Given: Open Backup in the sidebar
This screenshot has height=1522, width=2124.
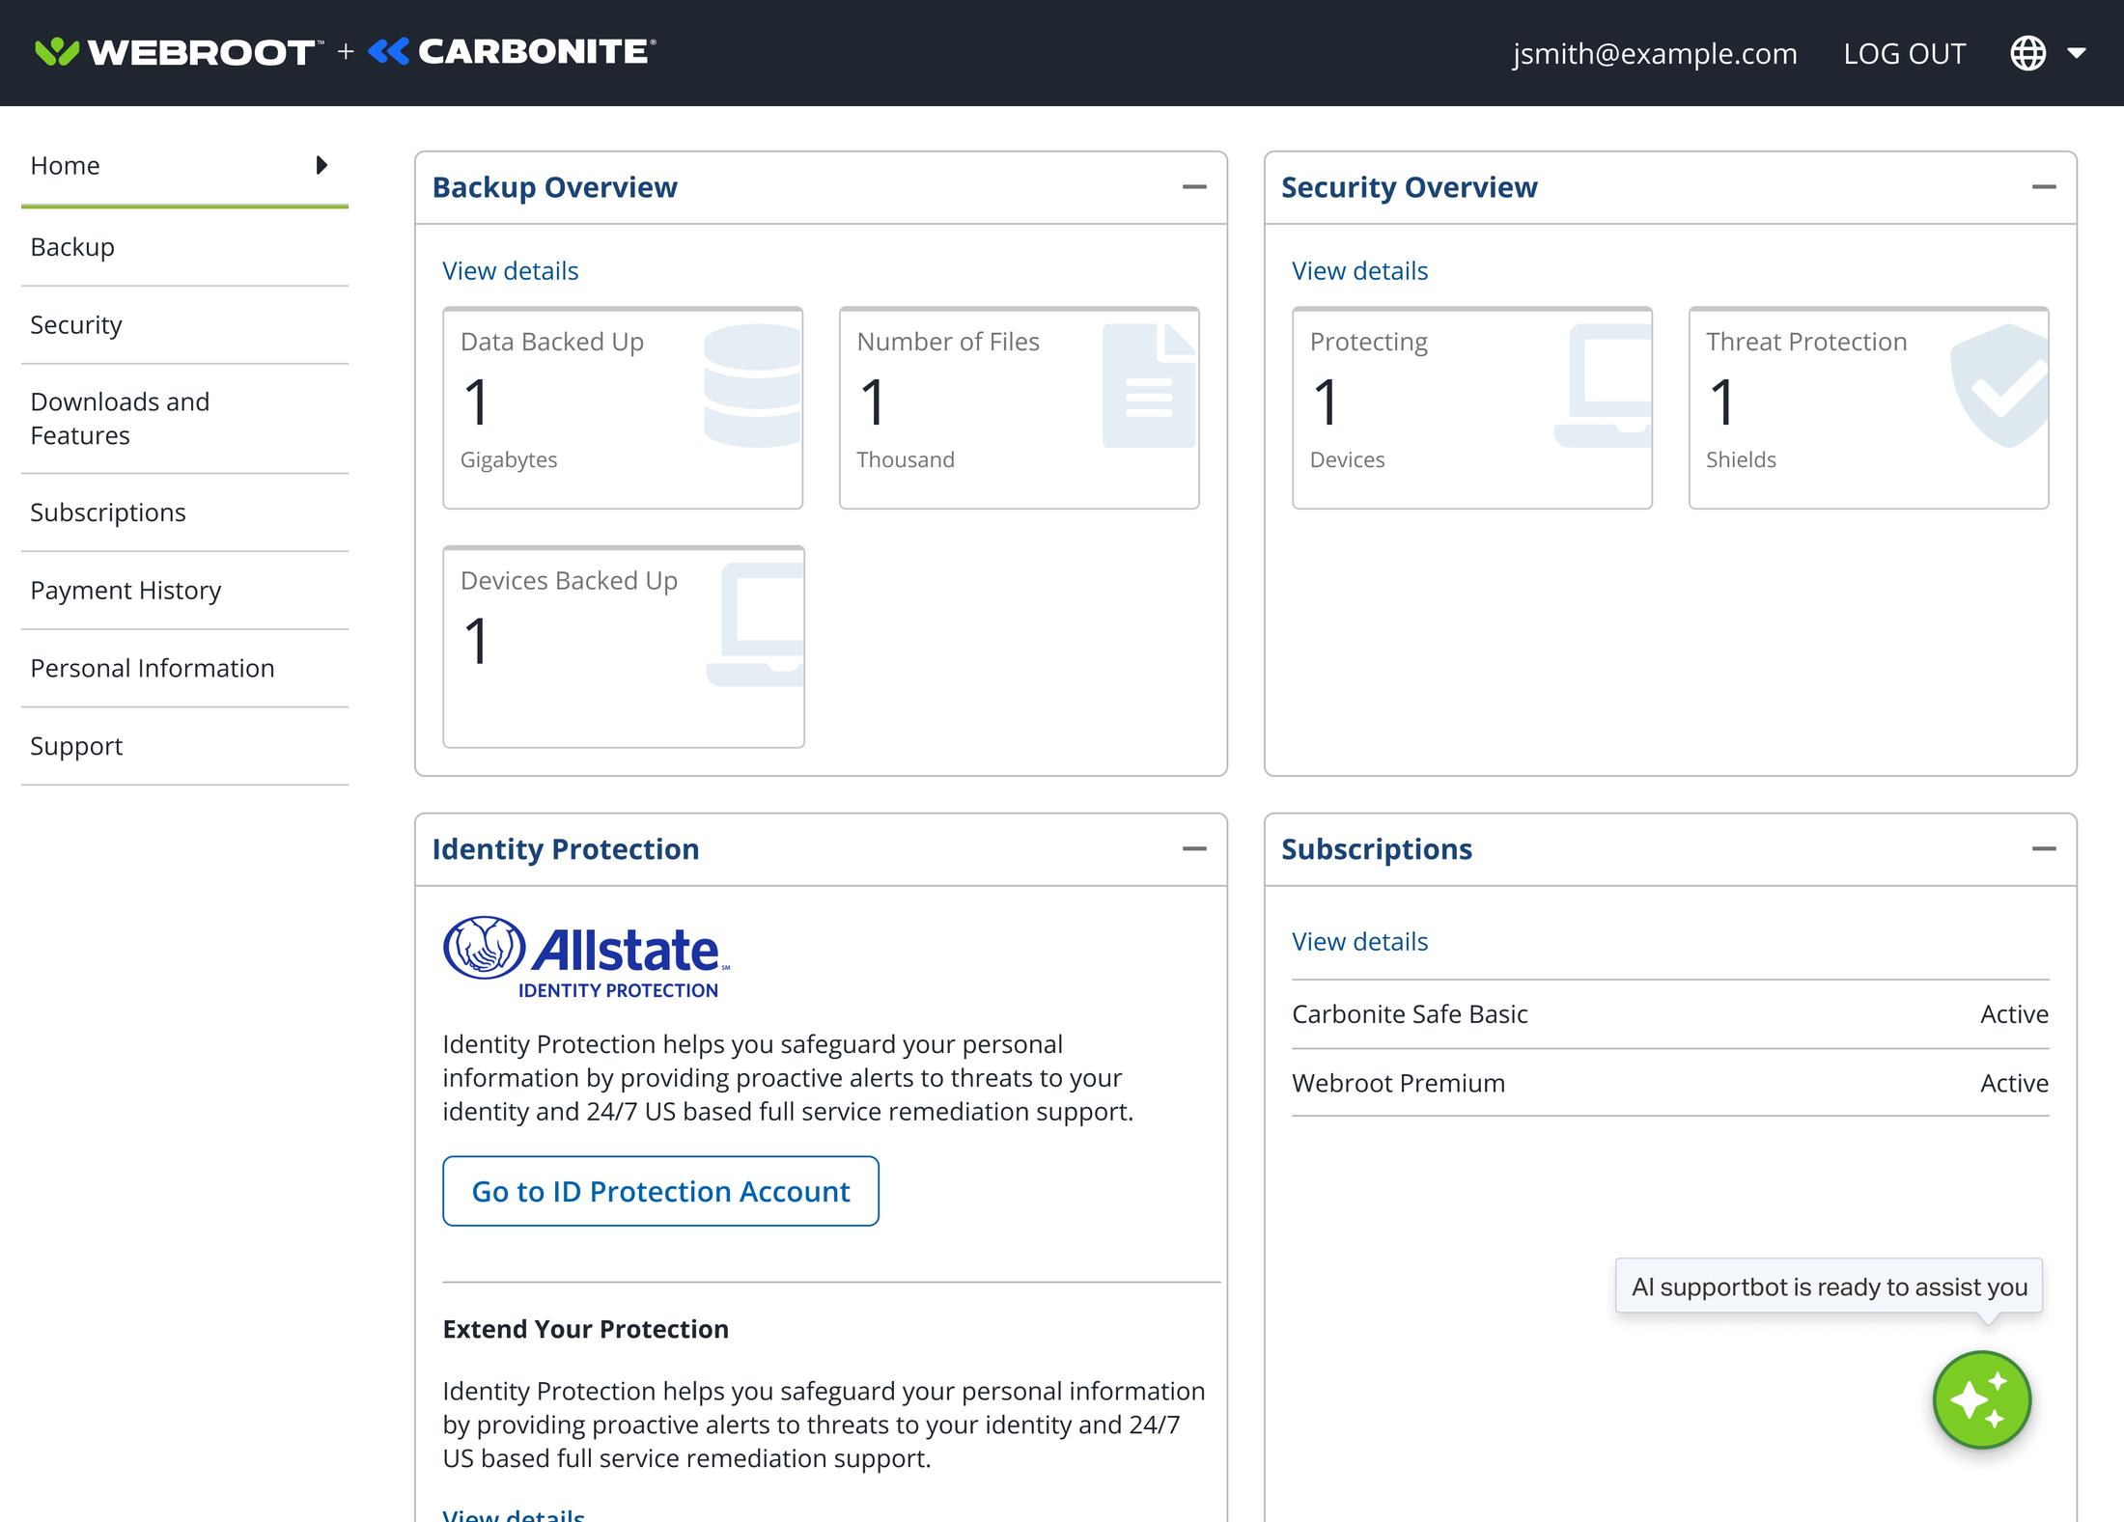Looking at the screenshot, I should [184, 247].
